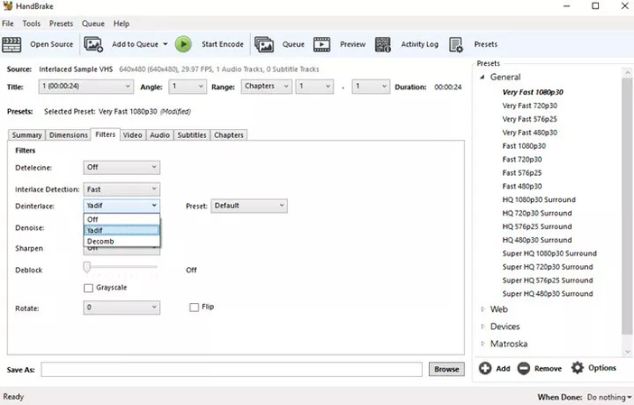The width and height of the screenshot is (634, 405).
Task: Click the Queue photos icon
Action: click(264, 44)
